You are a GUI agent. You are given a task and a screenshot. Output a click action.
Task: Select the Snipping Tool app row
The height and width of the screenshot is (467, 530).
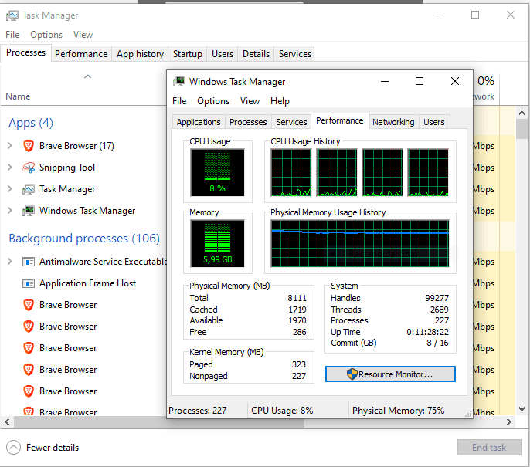(83, 168)
